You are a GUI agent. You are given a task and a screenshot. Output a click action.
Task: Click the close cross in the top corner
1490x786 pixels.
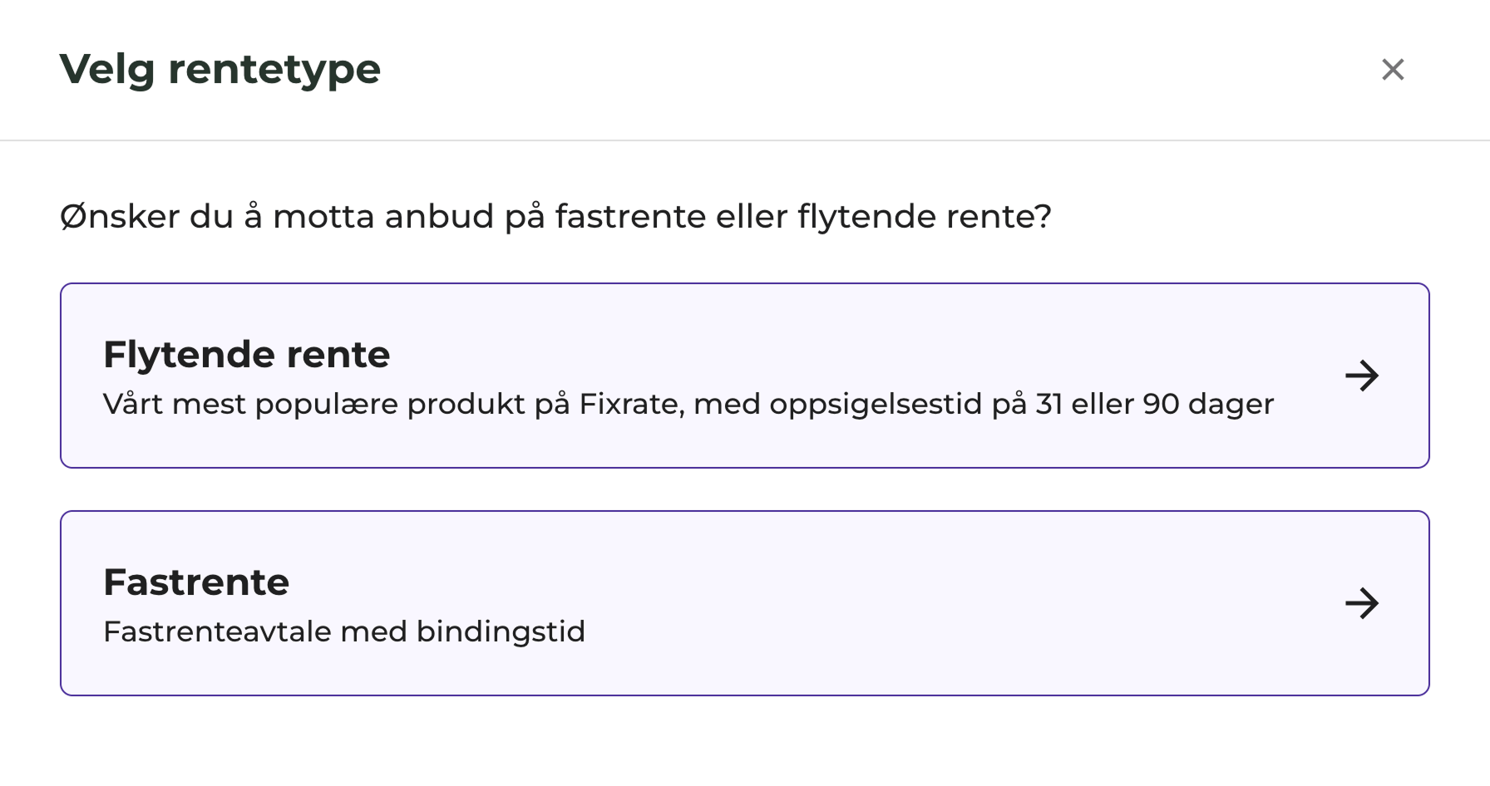click(x=1393, y=70)
